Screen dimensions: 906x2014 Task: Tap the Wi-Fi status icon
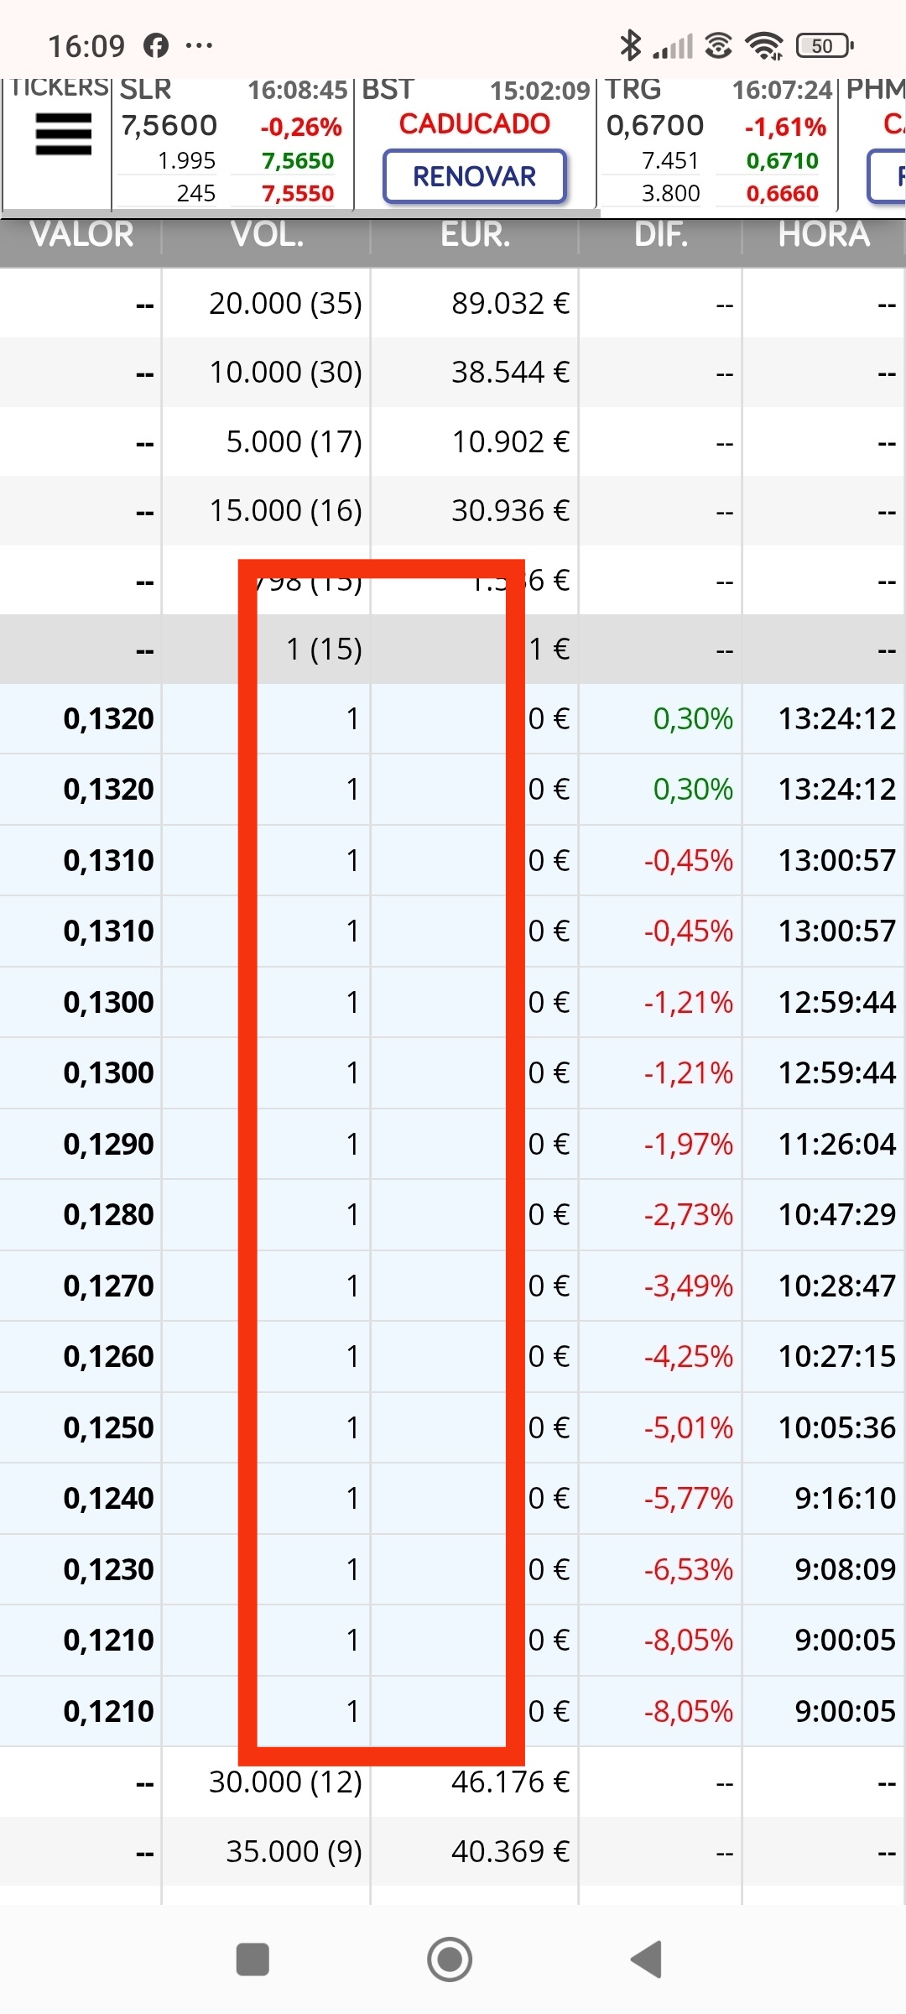pyautogui.click(x=764, y=45)
